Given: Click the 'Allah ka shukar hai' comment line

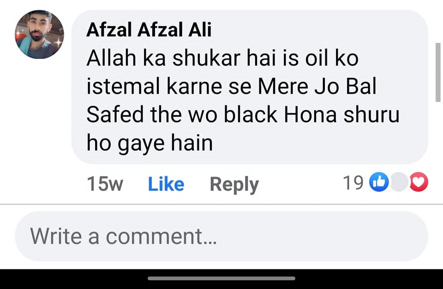Looking at the screenshot, I should click(x=222, y=58).
